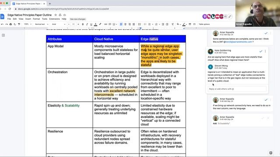This screenshot has height=157, width=280.
Task: Move document with the folder icon
Action: 60,15
